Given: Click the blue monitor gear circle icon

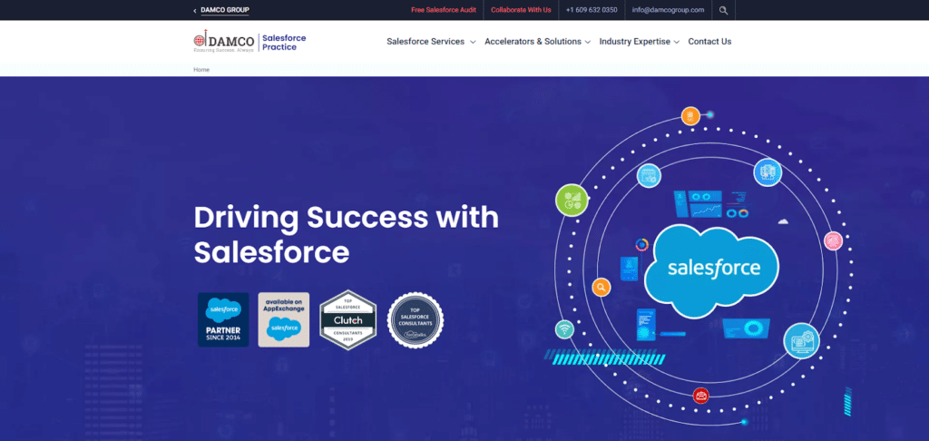Looking at the screenshot, I should click(x=802, y=341).
